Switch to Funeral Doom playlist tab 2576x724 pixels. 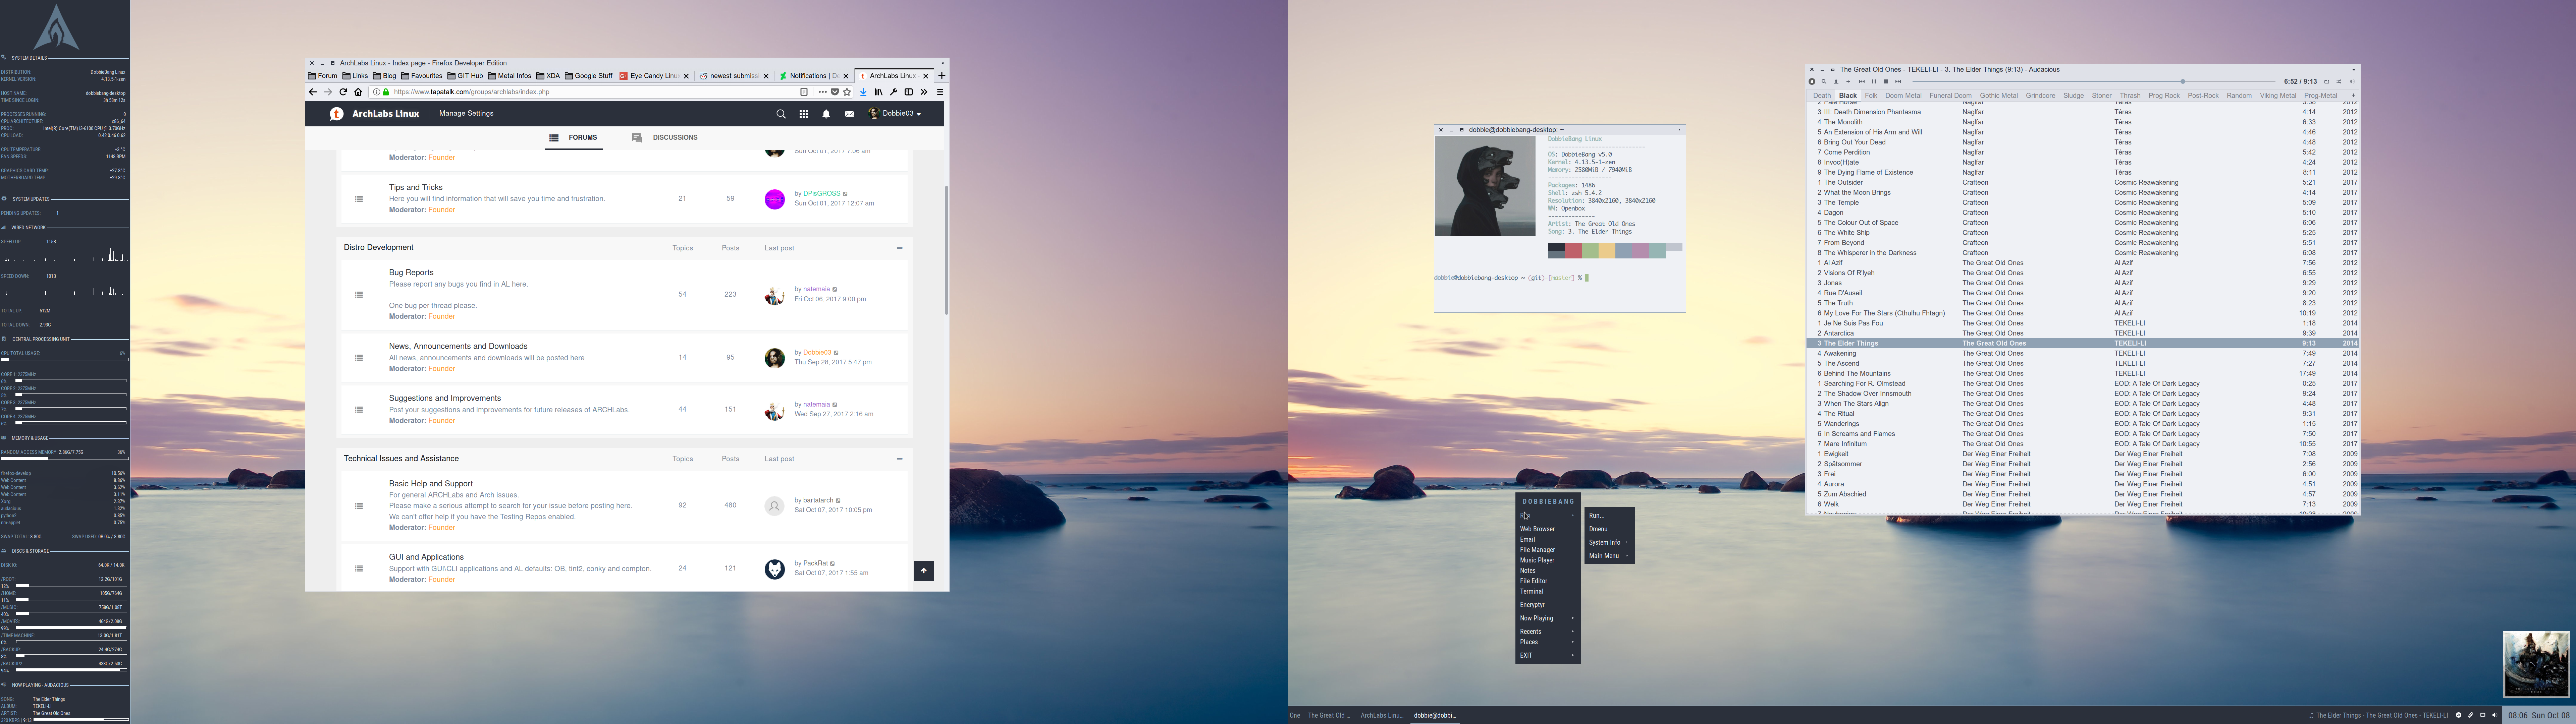click(1951, 96)
